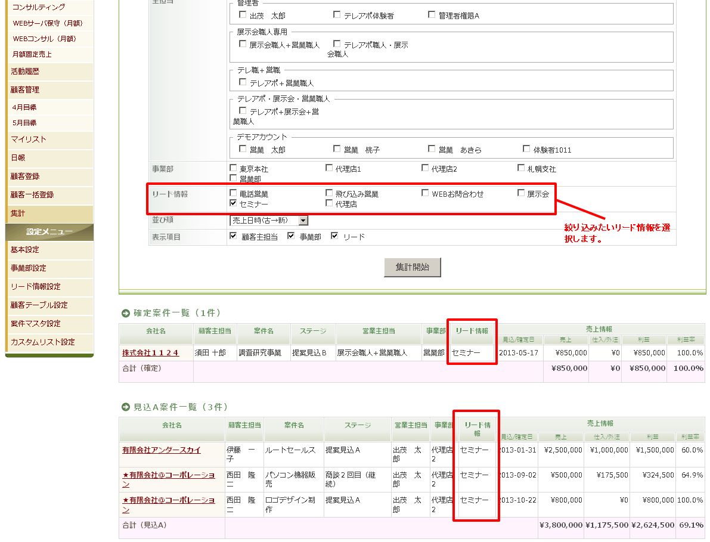The image size is (710, 542).
Task: Go to 顧客管理 in the sidebar
Action: (x=25, y=90)
